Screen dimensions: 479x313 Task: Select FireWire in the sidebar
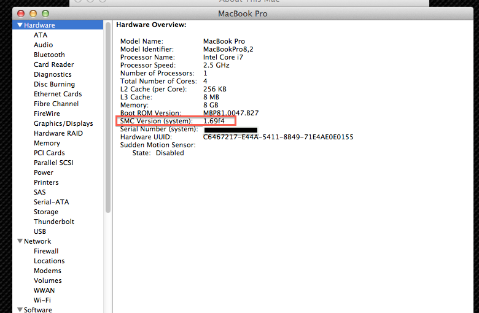click(x=47, y=114)
